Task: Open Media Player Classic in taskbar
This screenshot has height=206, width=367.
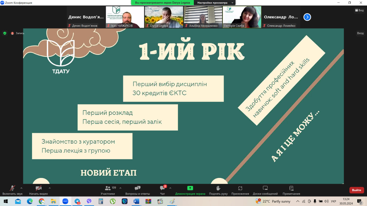Action: point(160,201)
